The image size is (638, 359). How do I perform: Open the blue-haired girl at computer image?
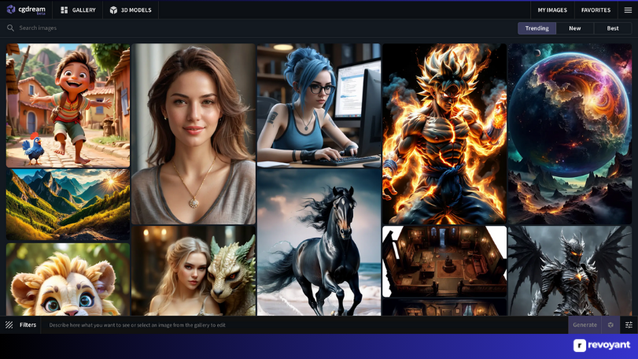[319, 105]
